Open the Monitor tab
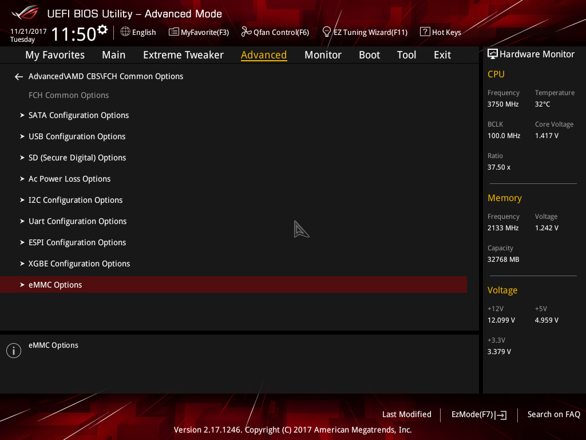 (323, 55)
